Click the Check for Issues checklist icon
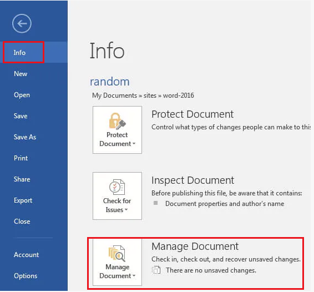 (x=117, y=187)
